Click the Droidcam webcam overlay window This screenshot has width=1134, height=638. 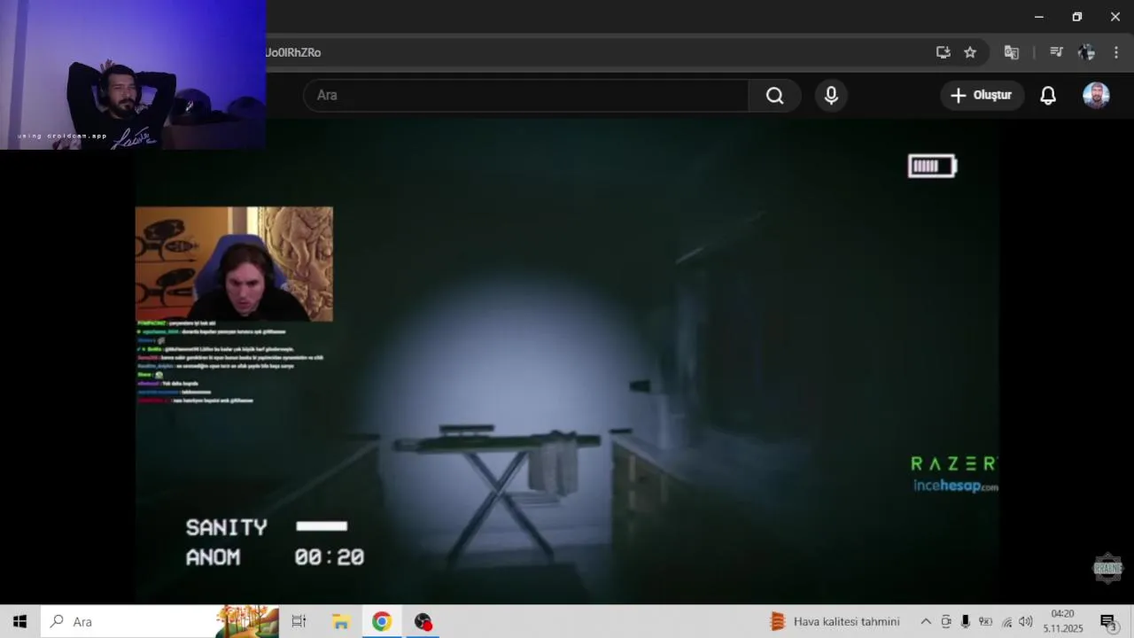[133, 74]
